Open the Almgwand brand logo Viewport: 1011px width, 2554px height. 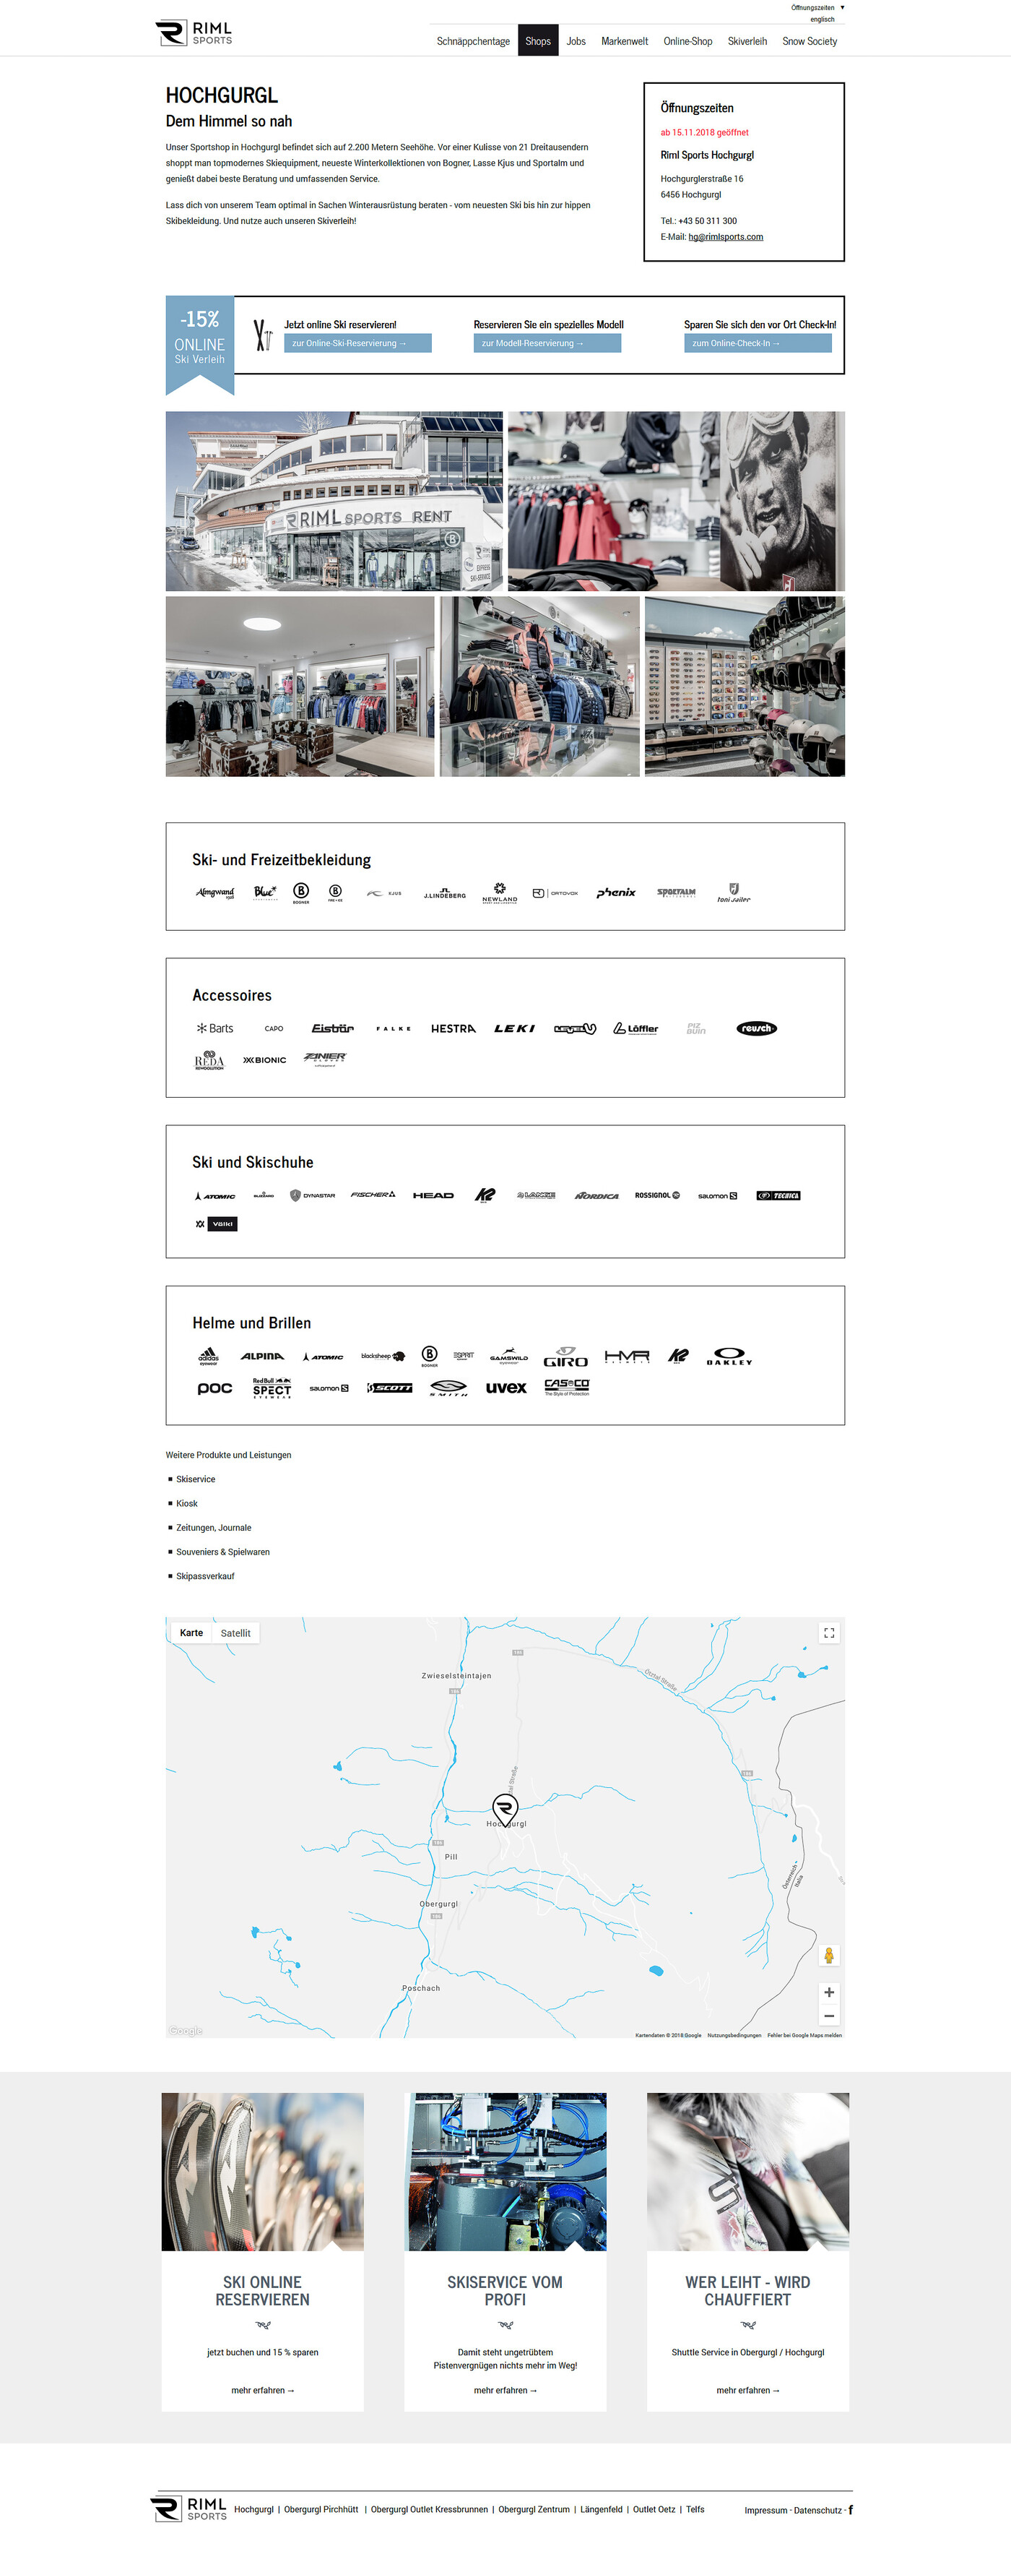(x=215, y=893)
